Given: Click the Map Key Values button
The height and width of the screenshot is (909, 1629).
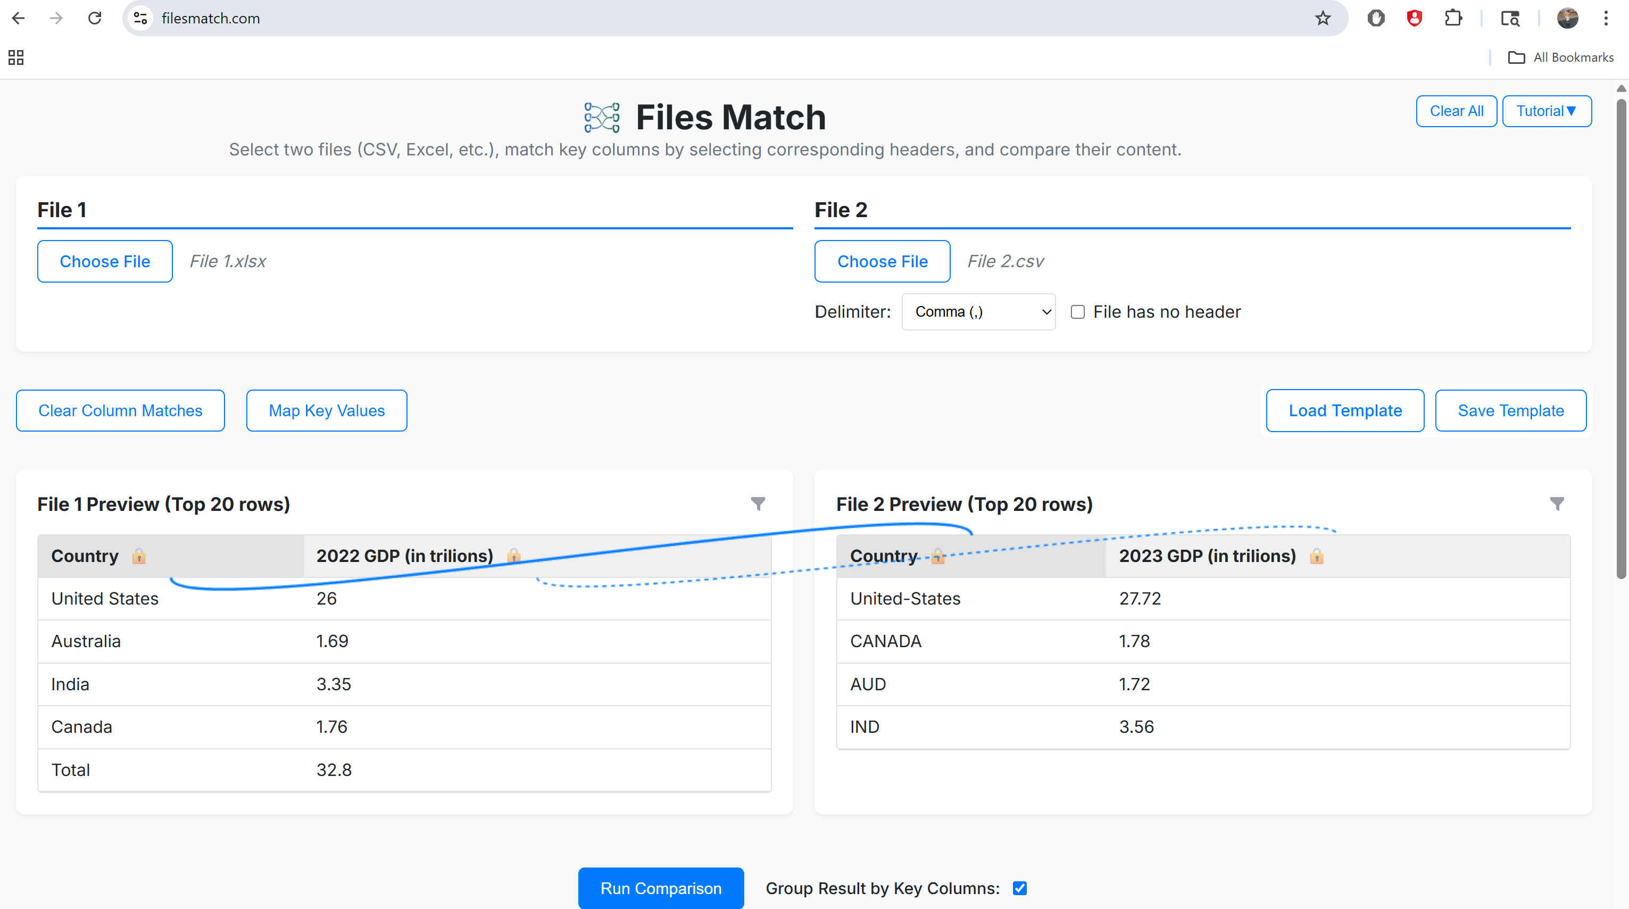Looking at the screenshot, I should tap(326, 410).
